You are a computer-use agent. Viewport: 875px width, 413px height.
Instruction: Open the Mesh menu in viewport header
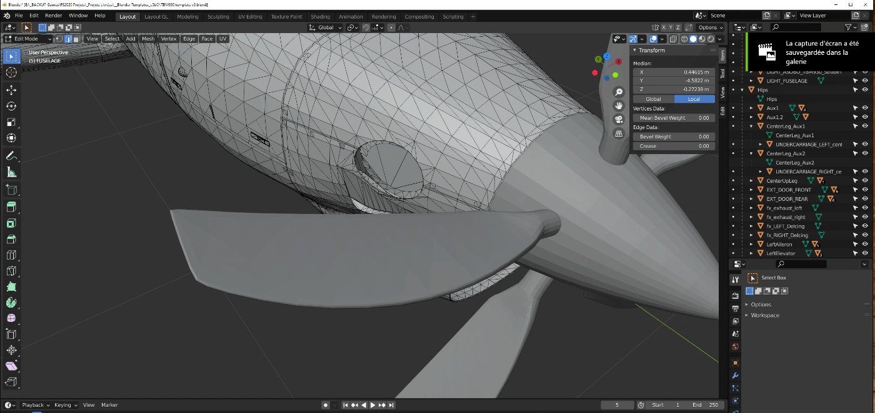click(x=147, y=39)
